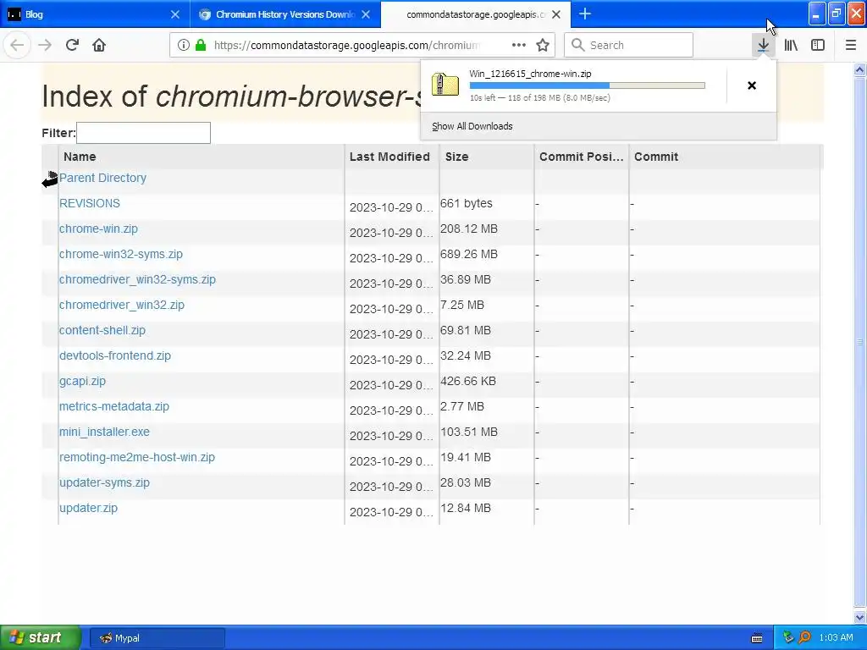Open the hamburger application menu
The height and width of the screenshot is (650, 867).
click(x=851, y=45)
